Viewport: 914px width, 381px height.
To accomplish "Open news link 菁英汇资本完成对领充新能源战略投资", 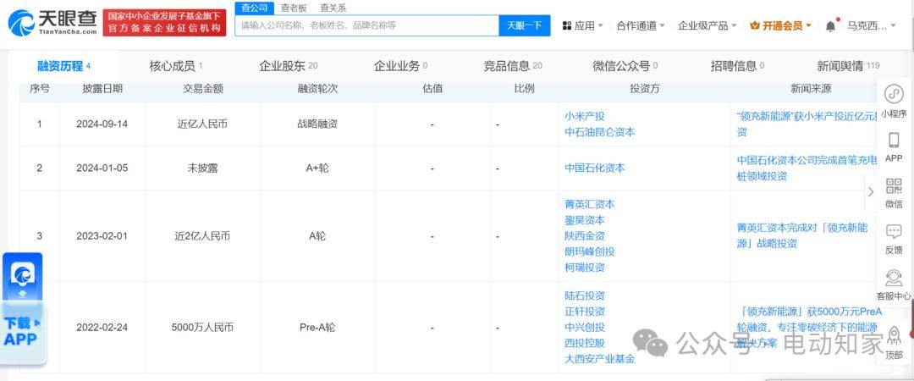I will tap(802, 235).
